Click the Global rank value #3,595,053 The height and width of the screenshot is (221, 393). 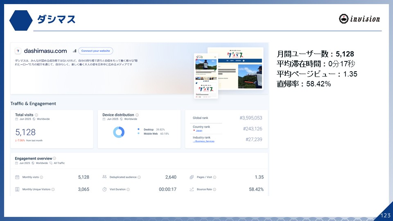pyautogui.click(x=251, y=118)
